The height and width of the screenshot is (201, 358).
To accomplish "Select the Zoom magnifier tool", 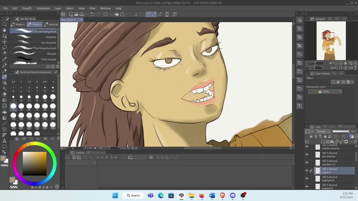I will [x=4, y=24].
